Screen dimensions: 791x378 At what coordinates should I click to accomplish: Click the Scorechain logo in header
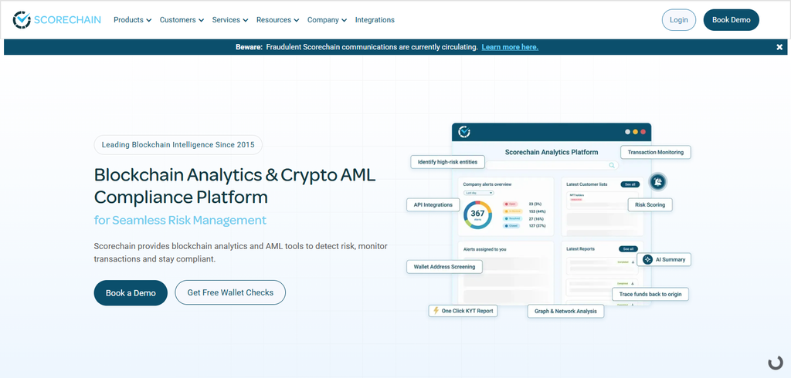tap(56, 19)
